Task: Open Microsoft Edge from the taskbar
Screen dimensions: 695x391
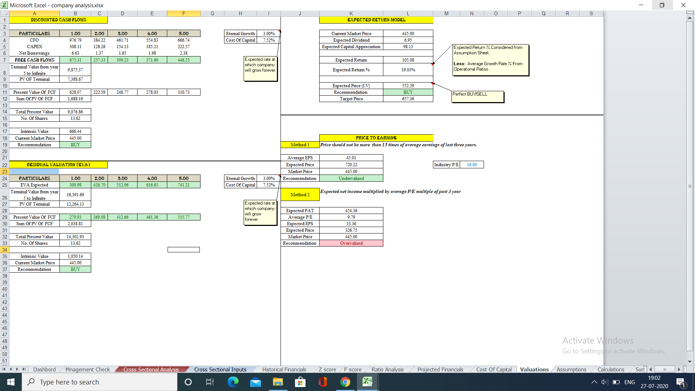Action: tap(233, 382)
